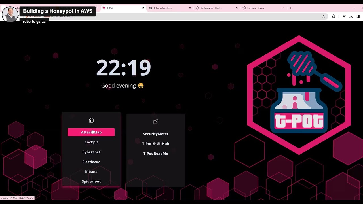
Task: Close the Dashboards - Elastic tab
Action: [x=237, y=8]
